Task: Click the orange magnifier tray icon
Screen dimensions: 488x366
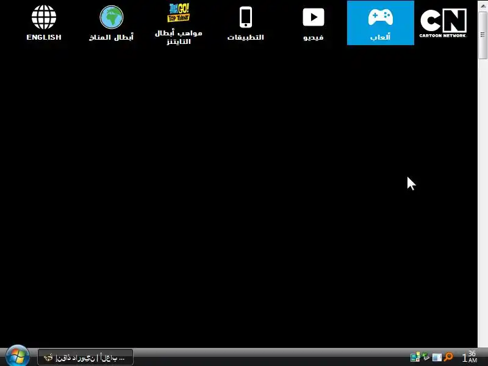Action: pos(448,357)
